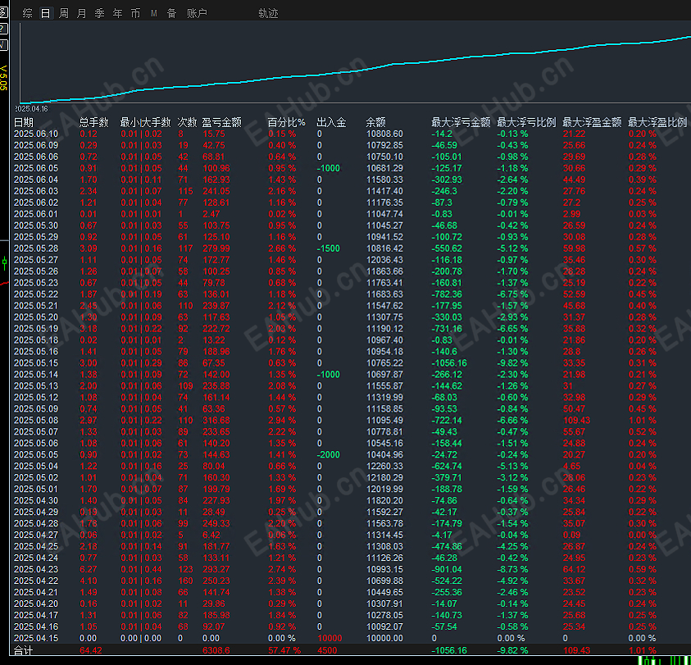
Task: Click profit 2.47 on 2025.06.01
Action: (211, 214)
